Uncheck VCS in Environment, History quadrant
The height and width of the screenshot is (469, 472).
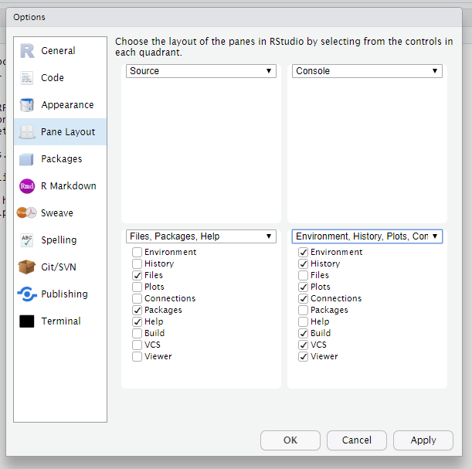click(x=303, y=345)
